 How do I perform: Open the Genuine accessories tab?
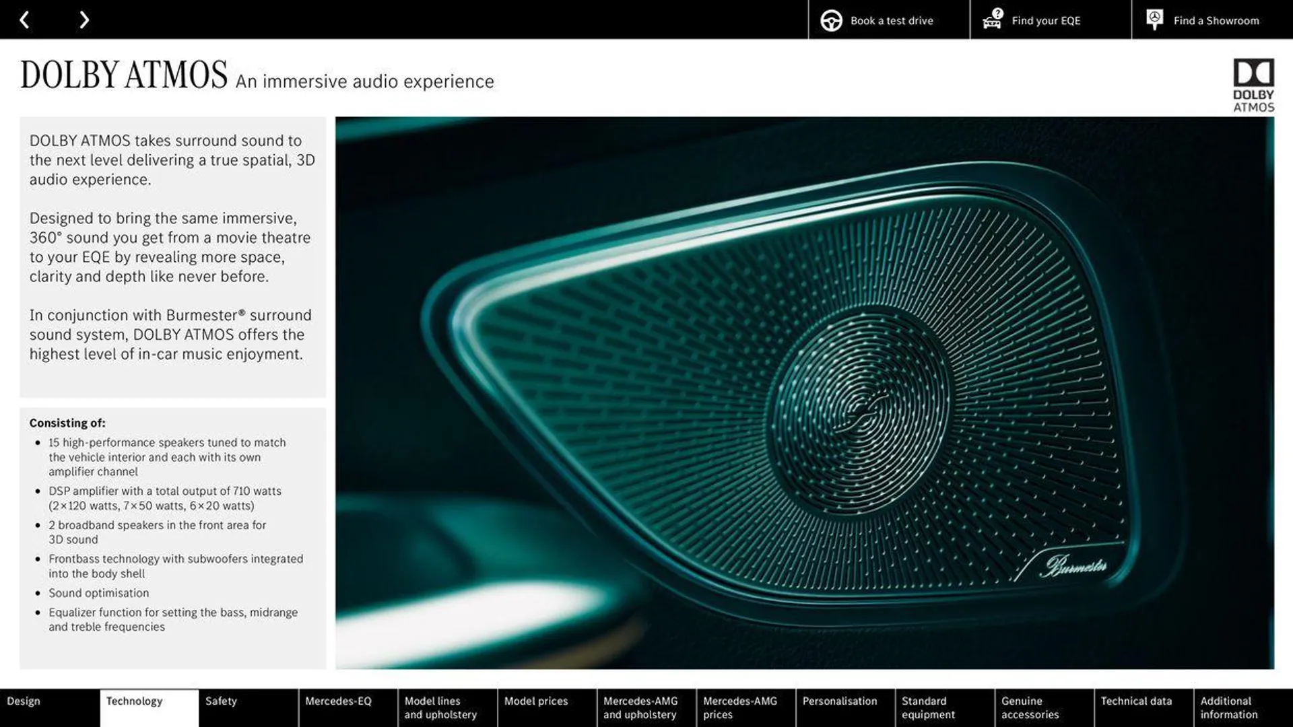click(1045, 707)
